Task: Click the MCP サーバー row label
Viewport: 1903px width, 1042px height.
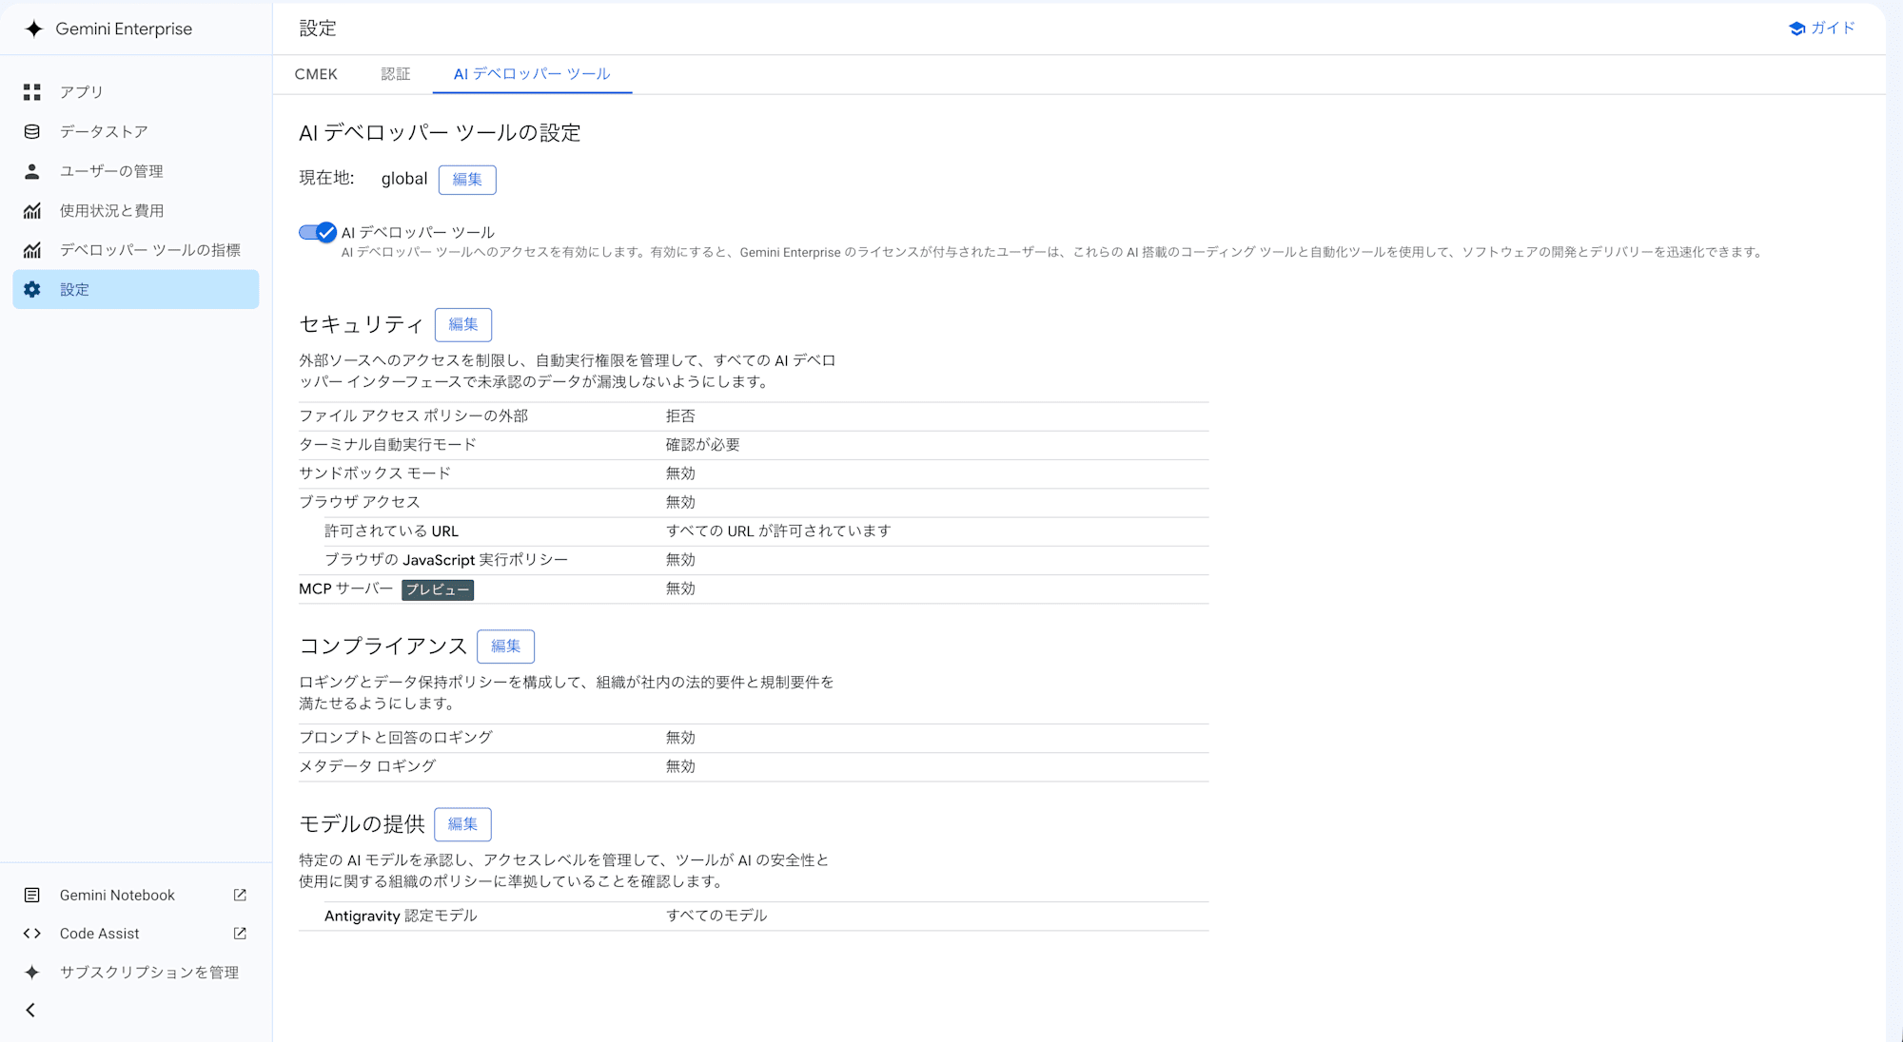Action: click(x=346, y=589)
